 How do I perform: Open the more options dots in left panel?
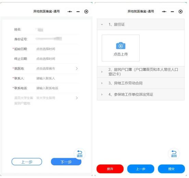point(70,12)
